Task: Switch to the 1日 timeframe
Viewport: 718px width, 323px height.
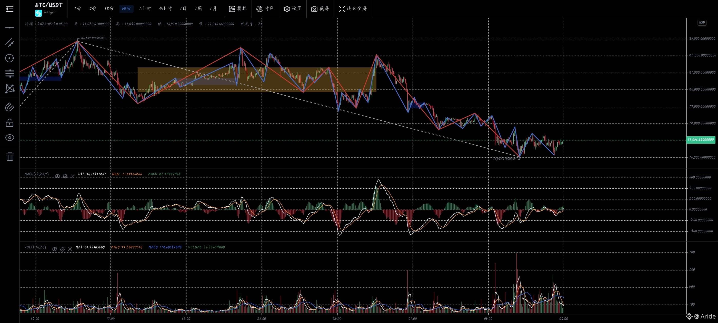Action: (183, 9)
